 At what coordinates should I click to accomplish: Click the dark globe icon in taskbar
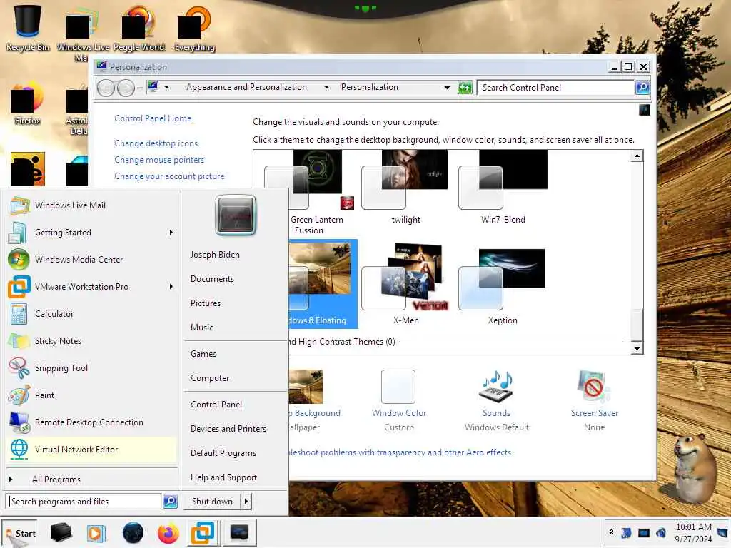point(133,532)
